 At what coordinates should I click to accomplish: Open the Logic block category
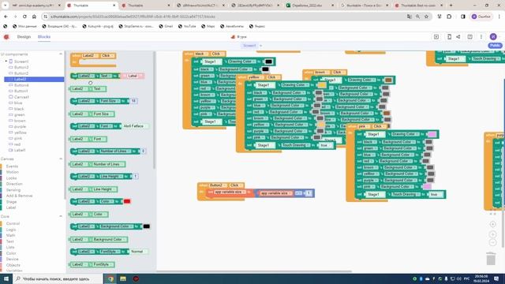tap(11, 230)
